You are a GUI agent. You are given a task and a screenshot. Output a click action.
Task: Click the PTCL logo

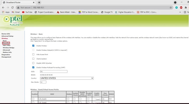(x=13, y=20)
